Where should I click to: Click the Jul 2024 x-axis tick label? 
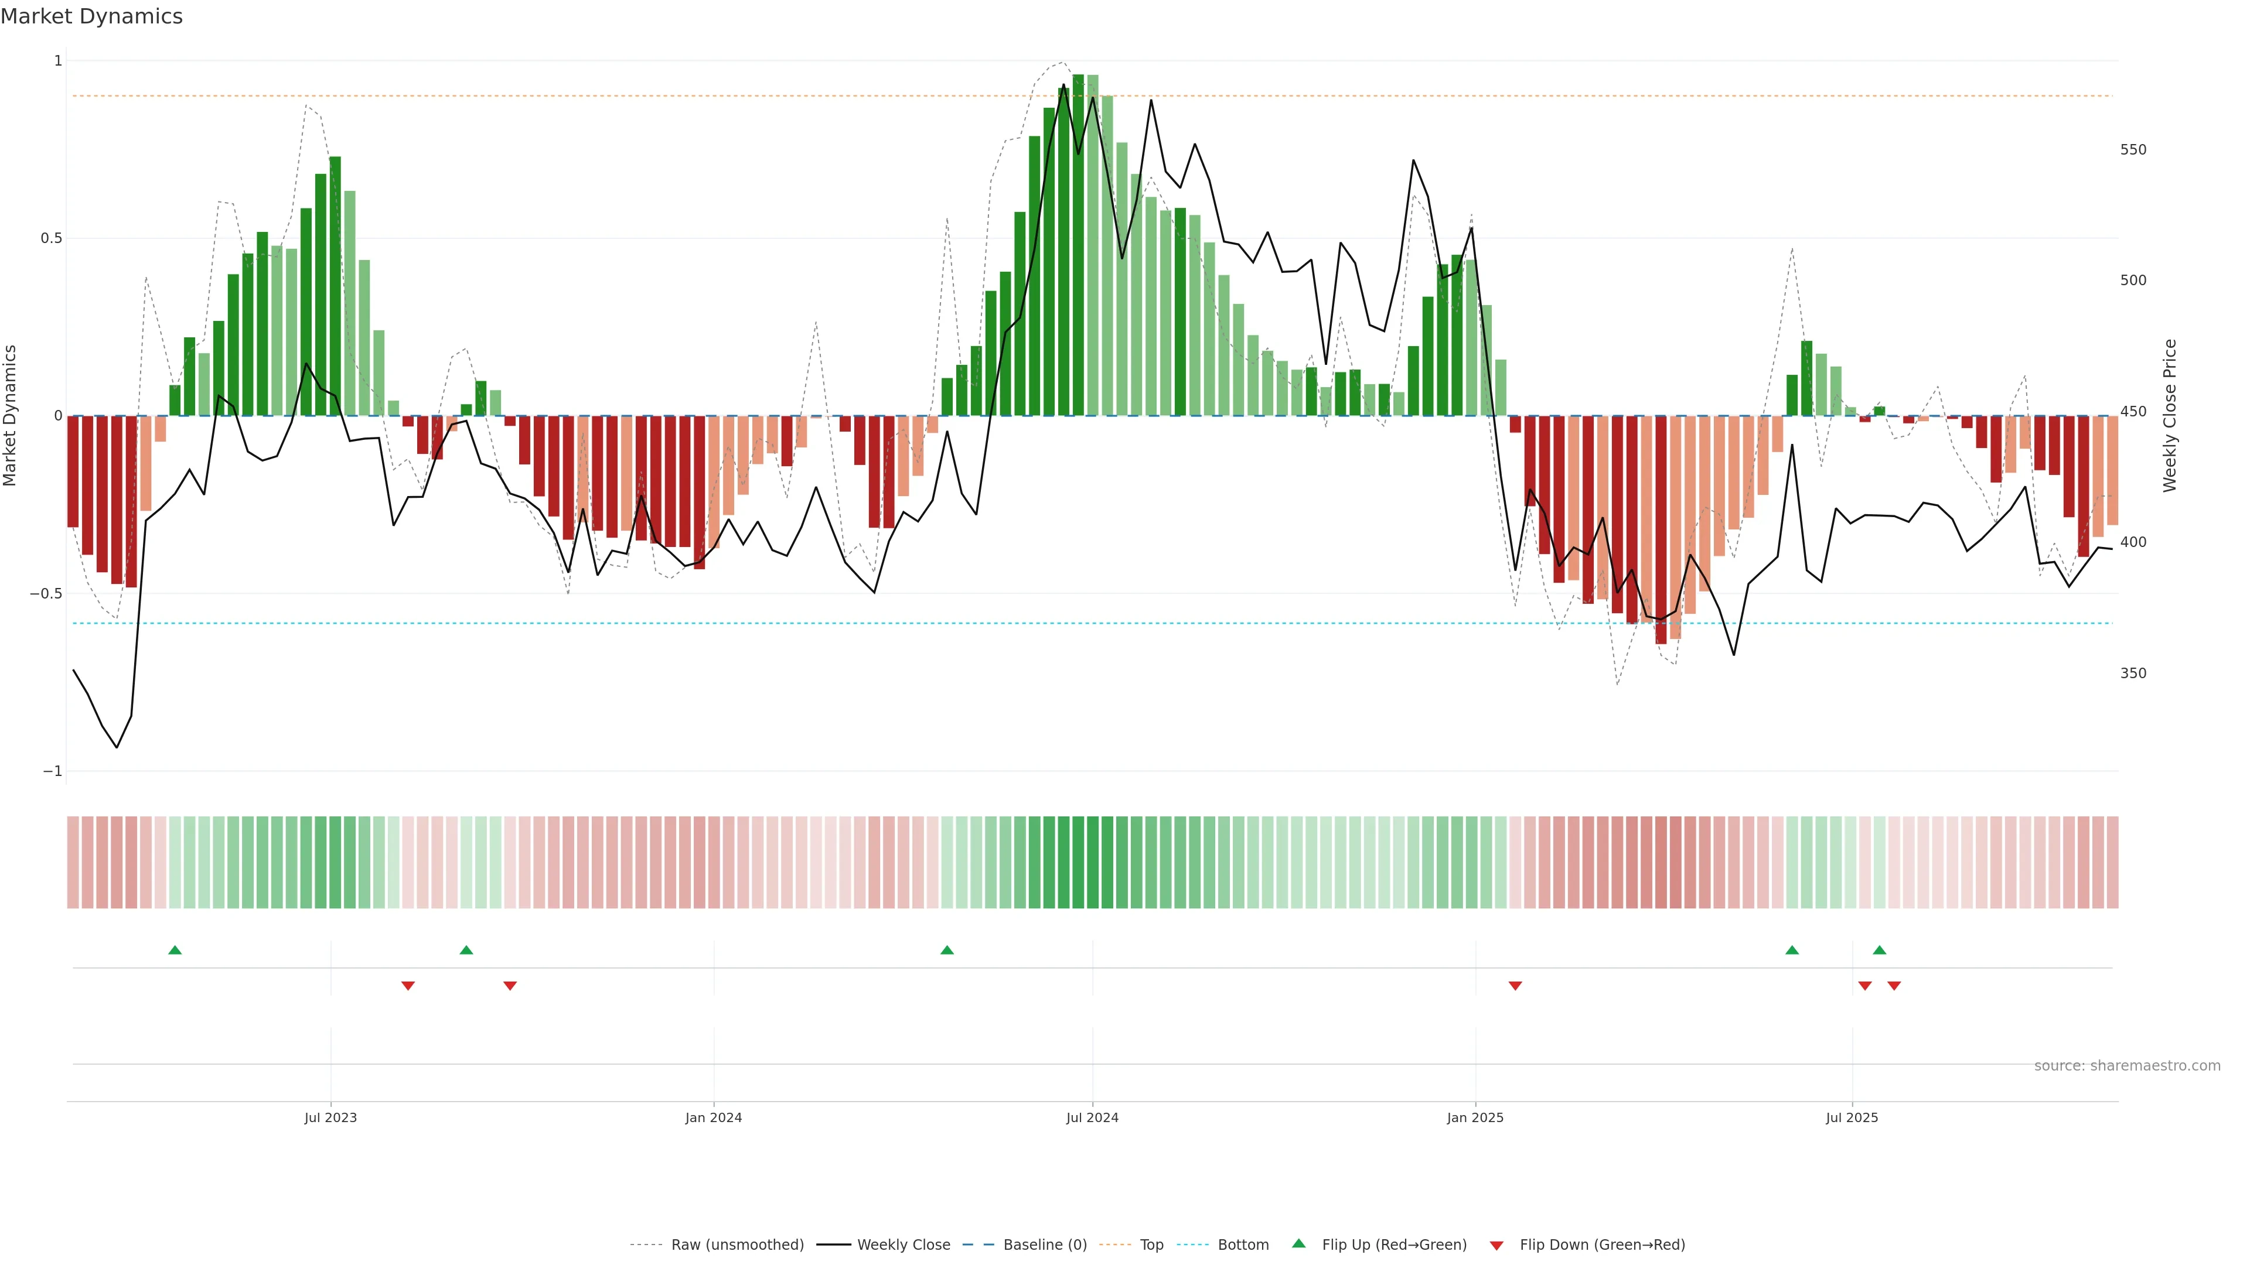[x=1092, y=1117]
